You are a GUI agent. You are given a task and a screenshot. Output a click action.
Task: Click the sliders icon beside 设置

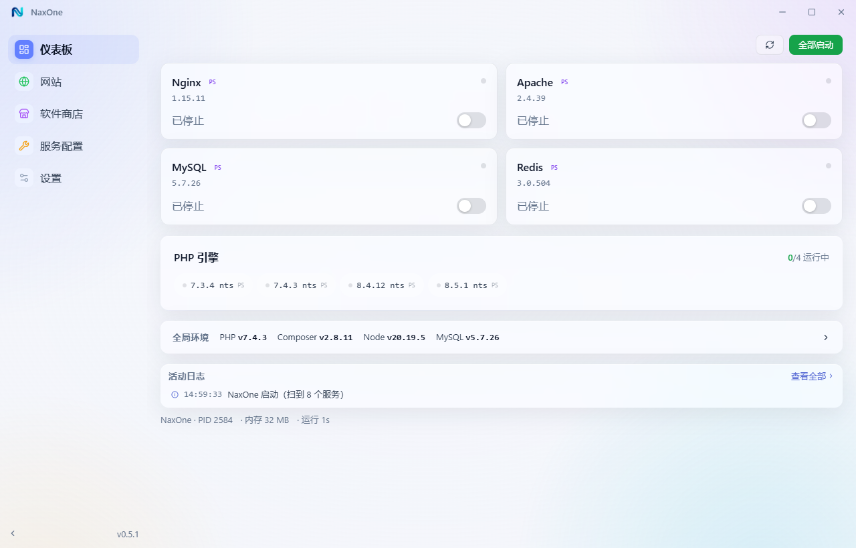24,178
